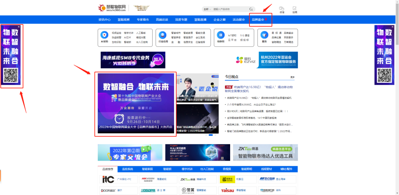Screen dimensions: 399x195
Task: Select the 监控系统 tab
Action: 127,169
